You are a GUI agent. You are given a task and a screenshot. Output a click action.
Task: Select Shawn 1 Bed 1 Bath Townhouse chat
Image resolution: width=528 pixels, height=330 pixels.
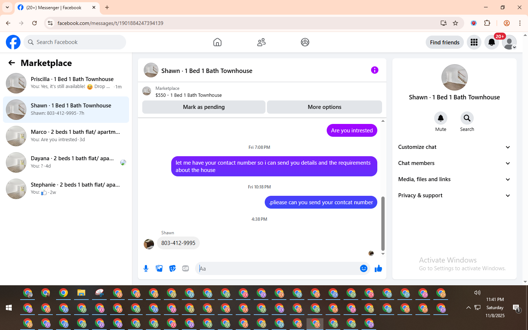click(x=66, y=110)
